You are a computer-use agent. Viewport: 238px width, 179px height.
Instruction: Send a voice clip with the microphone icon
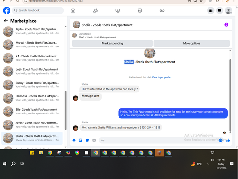pos(74,140)
